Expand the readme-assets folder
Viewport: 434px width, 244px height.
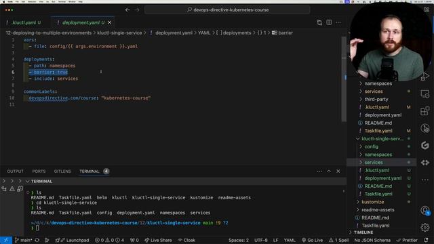point(378,209)
